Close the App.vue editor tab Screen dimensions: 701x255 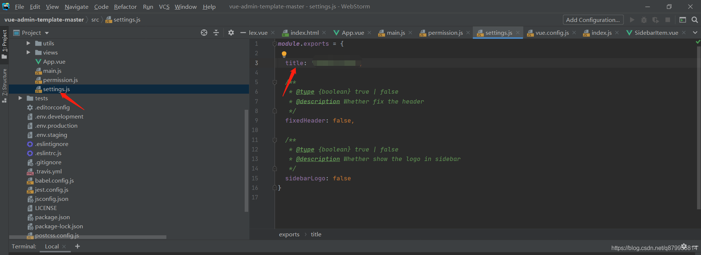tap(369, 33)
